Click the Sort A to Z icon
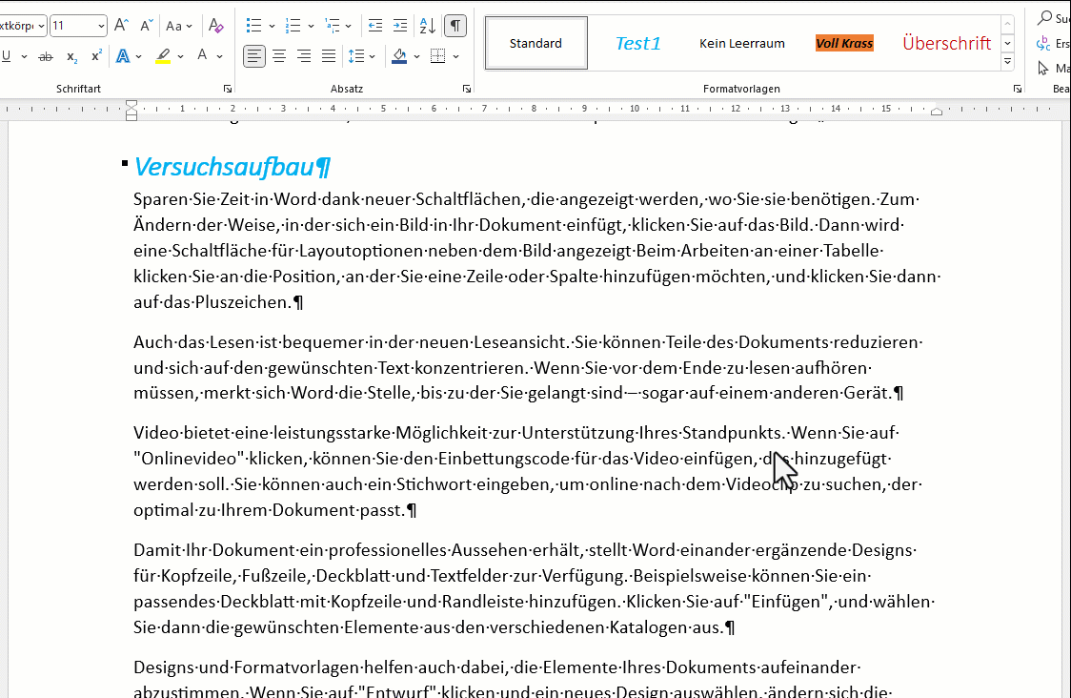The width and height of the screenshot is (1071, 698). point(428,26)
